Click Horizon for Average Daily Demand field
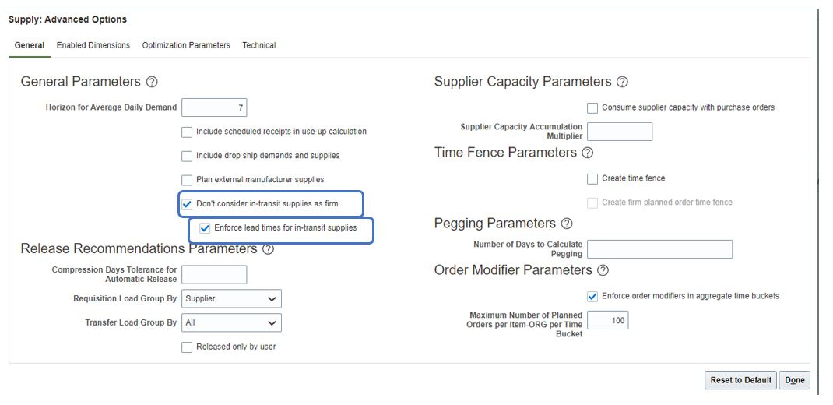This screenshot has width=833, height=405. [x=214, y=107]
